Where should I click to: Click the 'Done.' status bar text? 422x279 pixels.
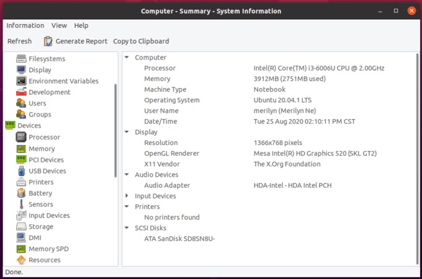pyautogui.click(x=14, y=272)
